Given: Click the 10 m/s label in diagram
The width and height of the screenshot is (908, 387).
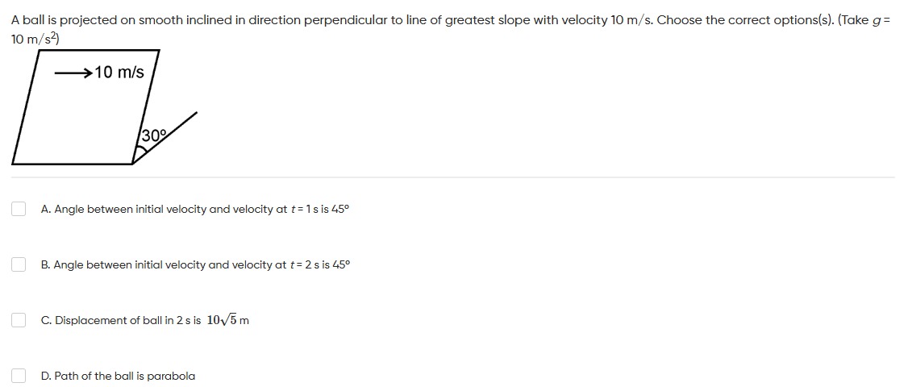Looking at the screenshot, I should 119,73.
